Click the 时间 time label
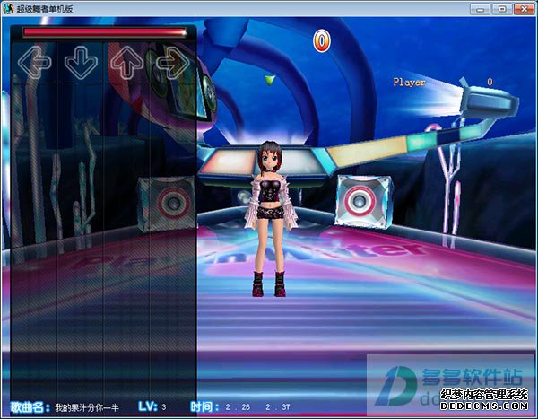The height and width of the screenshot is (419, 538). tap(204, 407)
